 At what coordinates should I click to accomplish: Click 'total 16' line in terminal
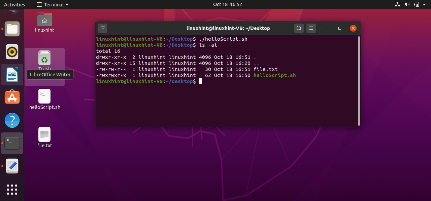(x=108, y=51)
